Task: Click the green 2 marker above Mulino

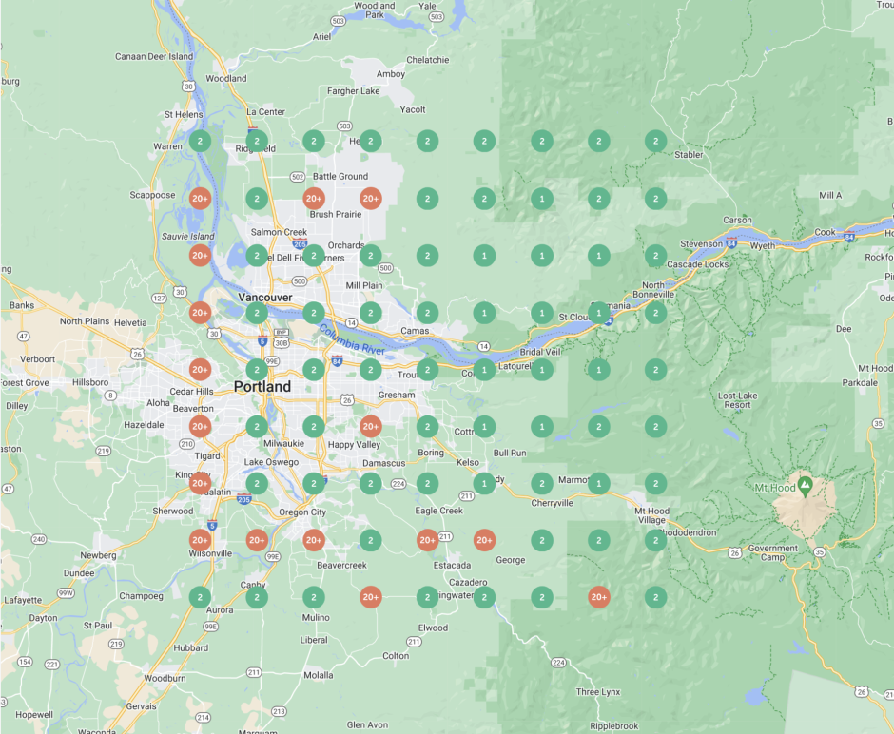Action: click(x=314, y=598)
